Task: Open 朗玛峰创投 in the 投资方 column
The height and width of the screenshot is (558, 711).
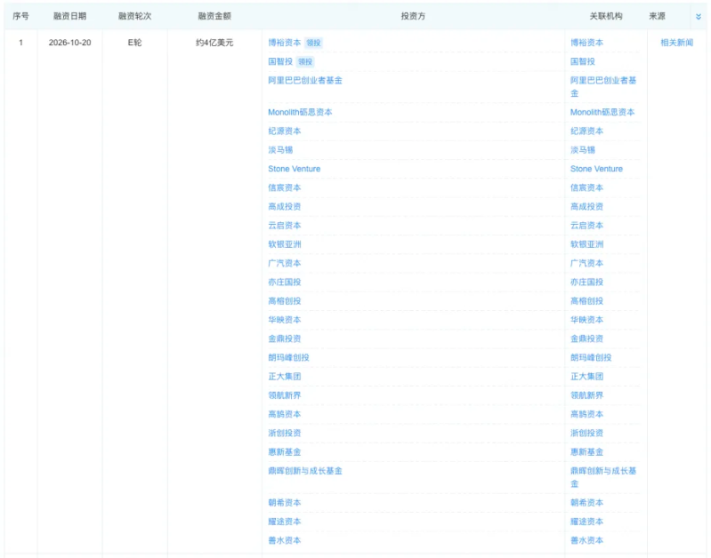Action: [288, 358]
